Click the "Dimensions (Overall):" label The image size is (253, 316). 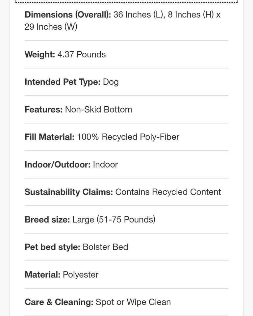point(68,15)
